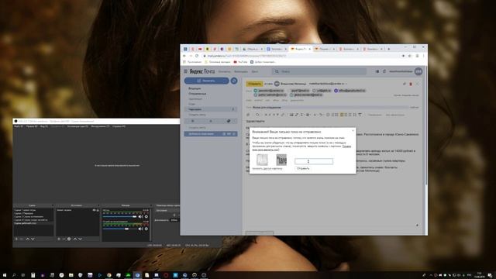Click the show-another-picture captcha link
Screen dimensions: 496x279
tap(267, 169)
